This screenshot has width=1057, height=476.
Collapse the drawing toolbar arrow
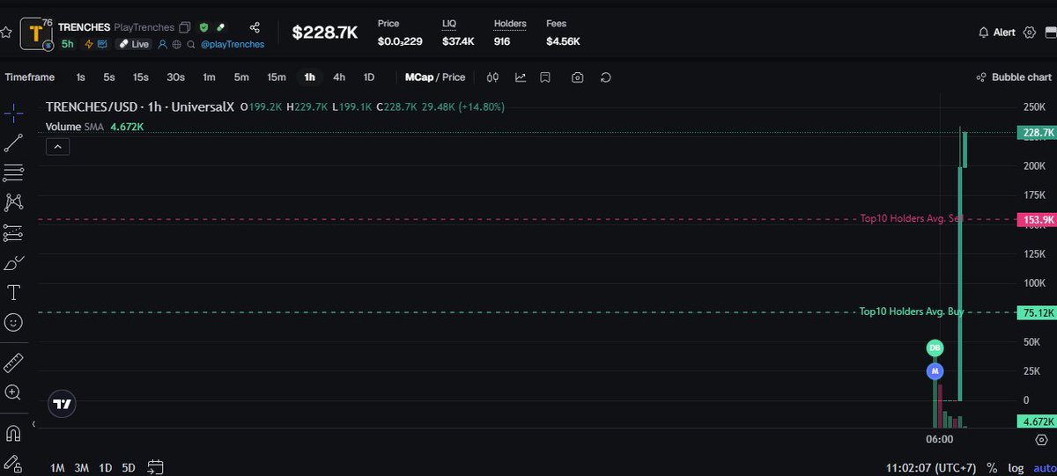click(33, 425)
